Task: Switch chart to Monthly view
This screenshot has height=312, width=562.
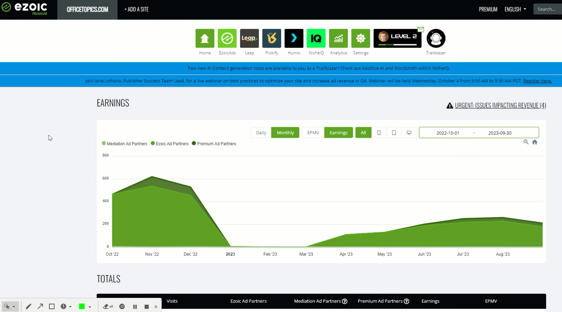Action: click(285, 133)
